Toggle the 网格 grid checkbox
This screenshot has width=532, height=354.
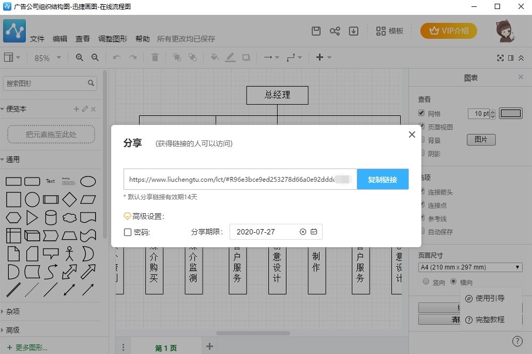421,113
